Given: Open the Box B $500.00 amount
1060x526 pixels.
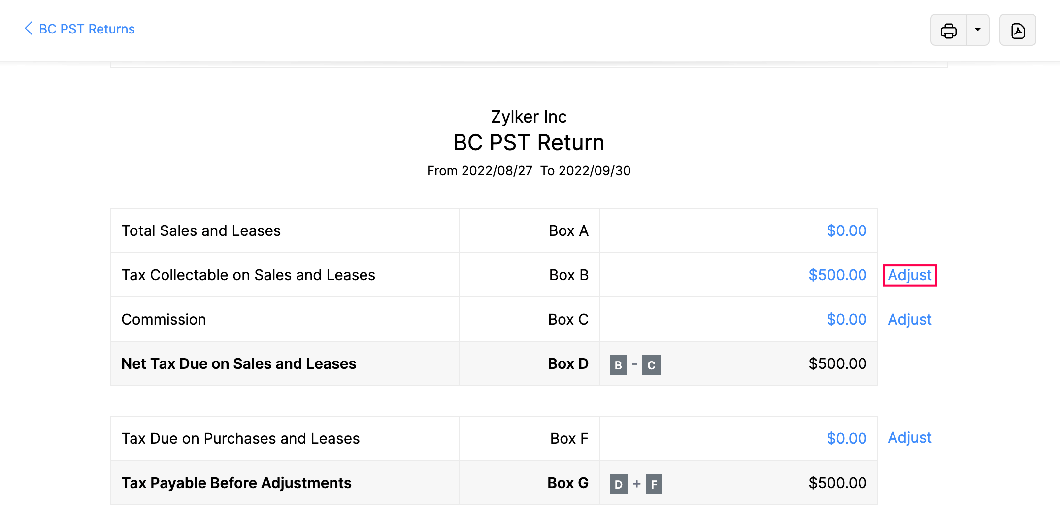Looking at the screenshot, I should tap(837, 275).
